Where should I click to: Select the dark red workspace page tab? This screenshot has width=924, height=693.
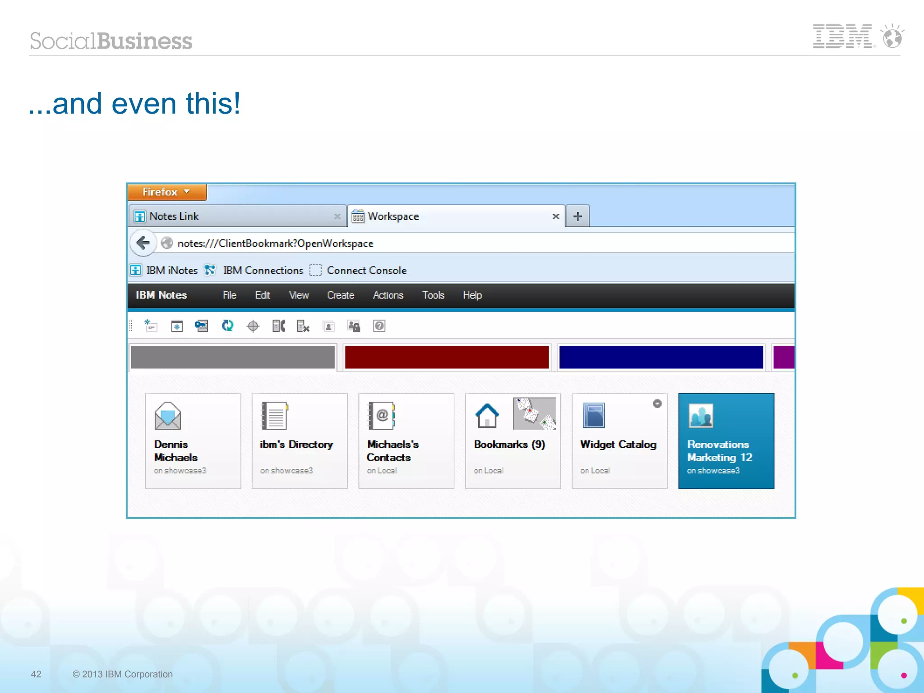coord(447,357)
